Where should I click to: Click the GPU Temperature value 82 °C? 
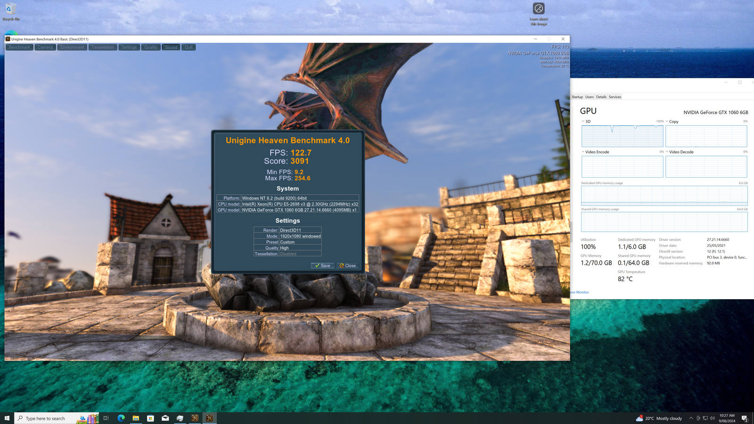coord(625,279)
